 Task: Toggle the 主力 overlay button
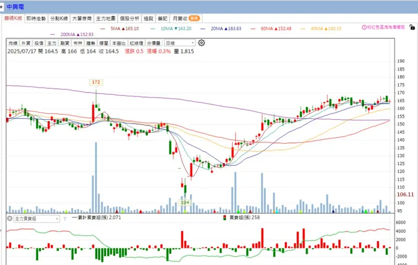pos(52,43)
